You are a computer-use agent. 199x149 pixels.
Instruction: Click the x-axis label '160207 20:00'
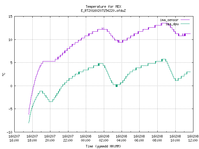(x=50, y=138)
